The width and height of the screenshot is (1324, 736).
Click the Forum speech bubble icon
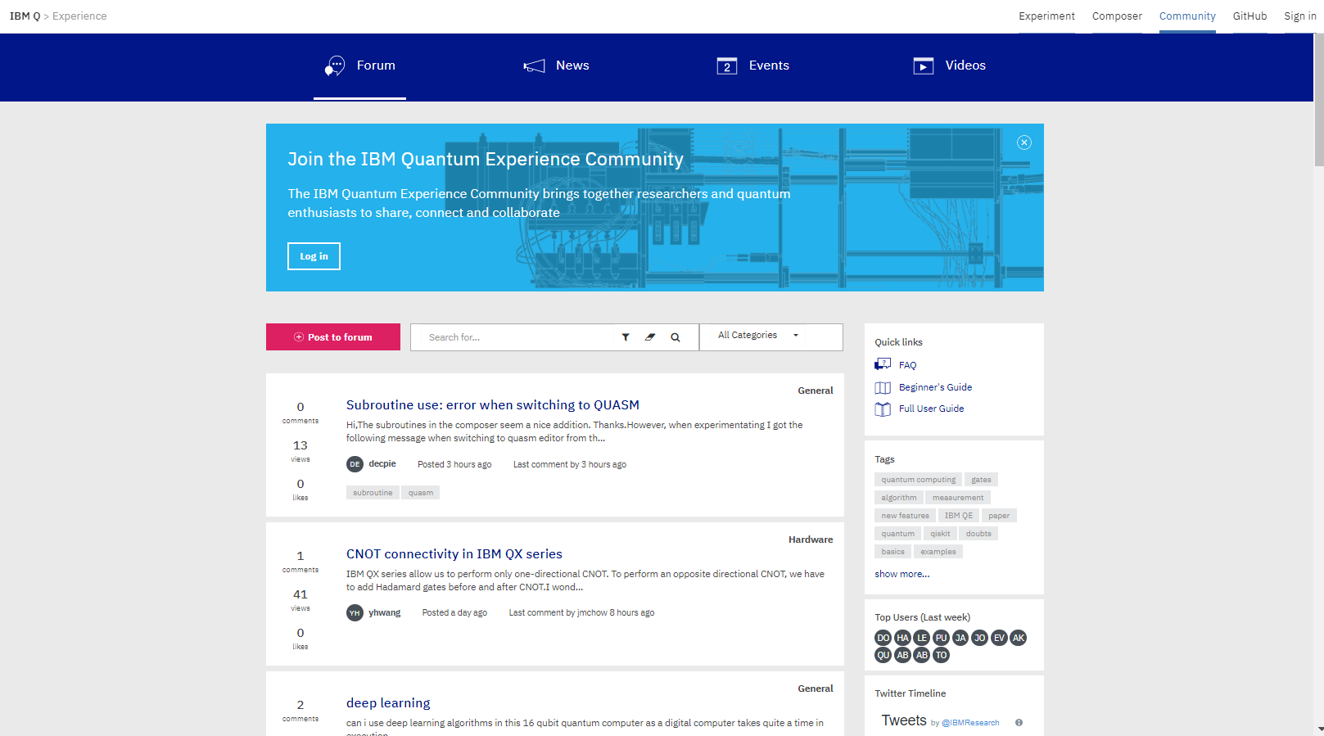coord(335,65)
